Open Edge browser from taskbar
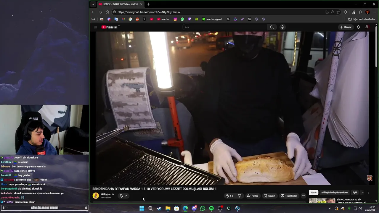 coord(185,208)
